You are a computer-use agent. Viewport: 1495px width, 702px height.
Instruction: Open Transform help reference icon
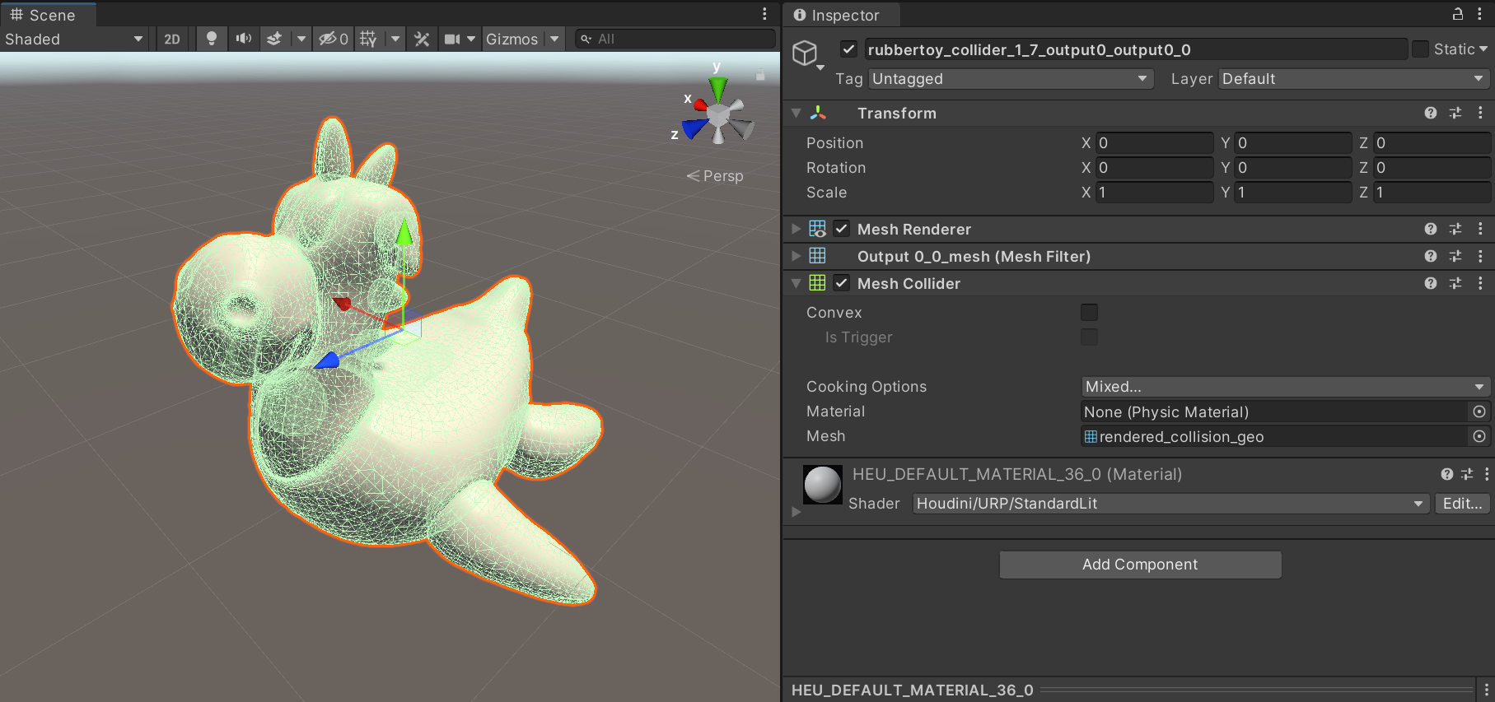tap(1431, 114)
